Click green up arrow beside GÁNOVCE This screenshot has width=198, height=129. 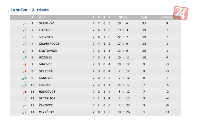25,78
